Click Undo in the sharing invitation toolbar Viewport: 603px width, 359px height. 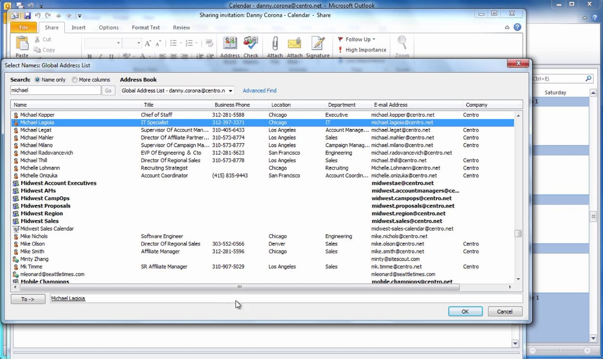click(38, 16)
